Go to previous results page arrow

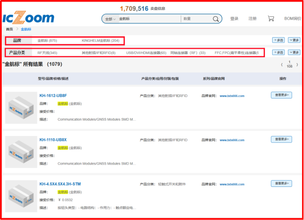tap(282, 65)
